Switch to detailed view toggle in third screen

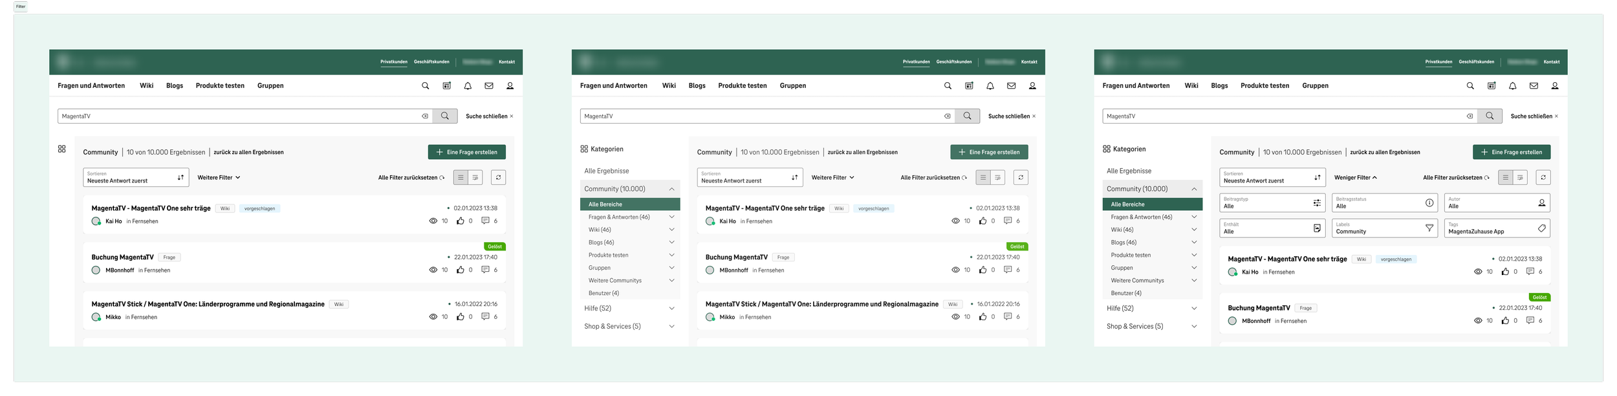pos(1521,177)
